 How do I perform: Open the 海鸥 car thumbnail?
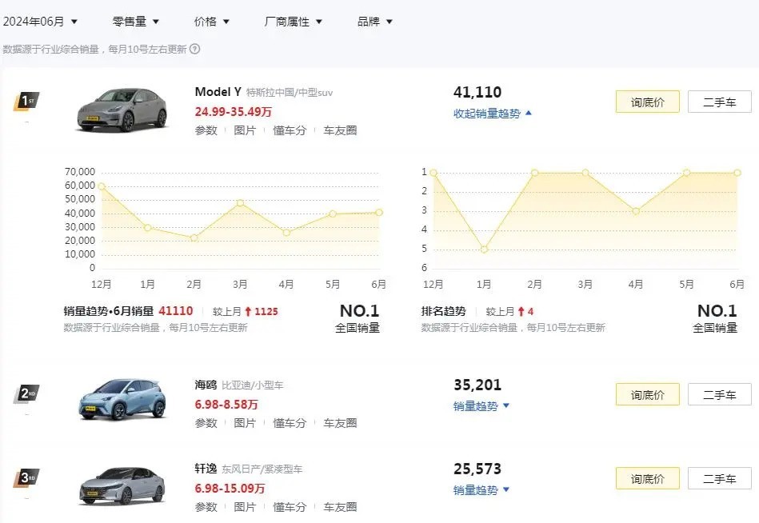122,400
